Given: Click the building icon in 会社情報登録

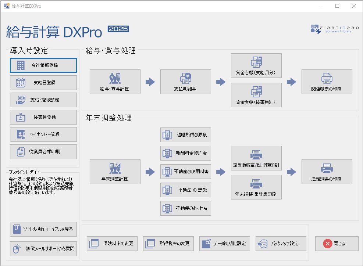Looking at the screenshot, I should (21, 65).
